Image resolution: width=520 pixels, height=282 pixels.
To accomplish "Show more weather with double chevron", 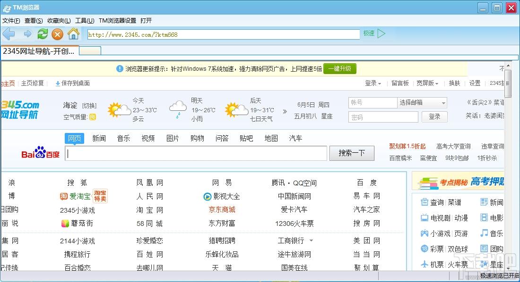I will [285, 112].
